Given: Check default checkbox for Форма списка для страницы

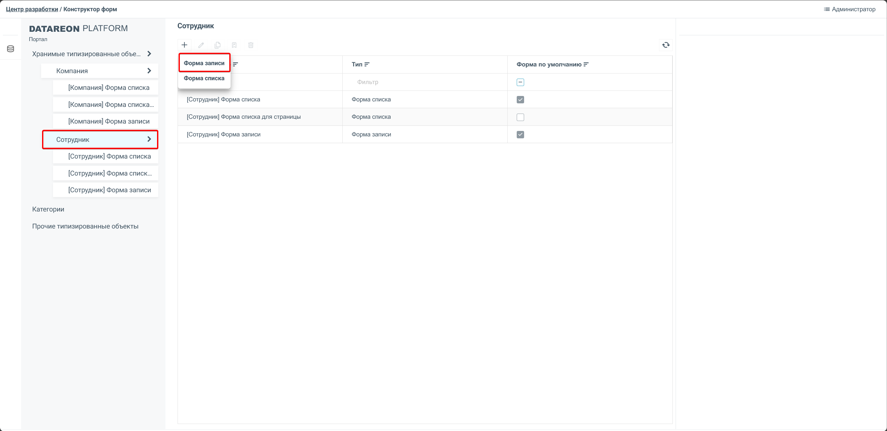Looking at the screenshot, I should click(520, 117).
